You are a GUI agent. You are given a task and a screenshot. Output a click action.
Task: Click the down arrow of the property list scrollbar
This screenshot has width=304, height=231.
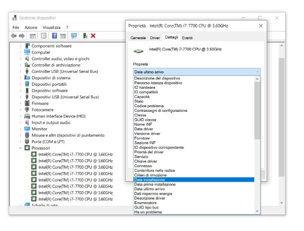(257, 211)
